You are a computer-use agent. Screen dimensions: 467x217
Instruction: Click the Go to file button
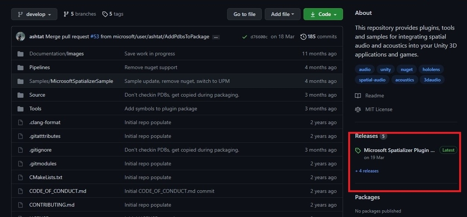[244, 14]
